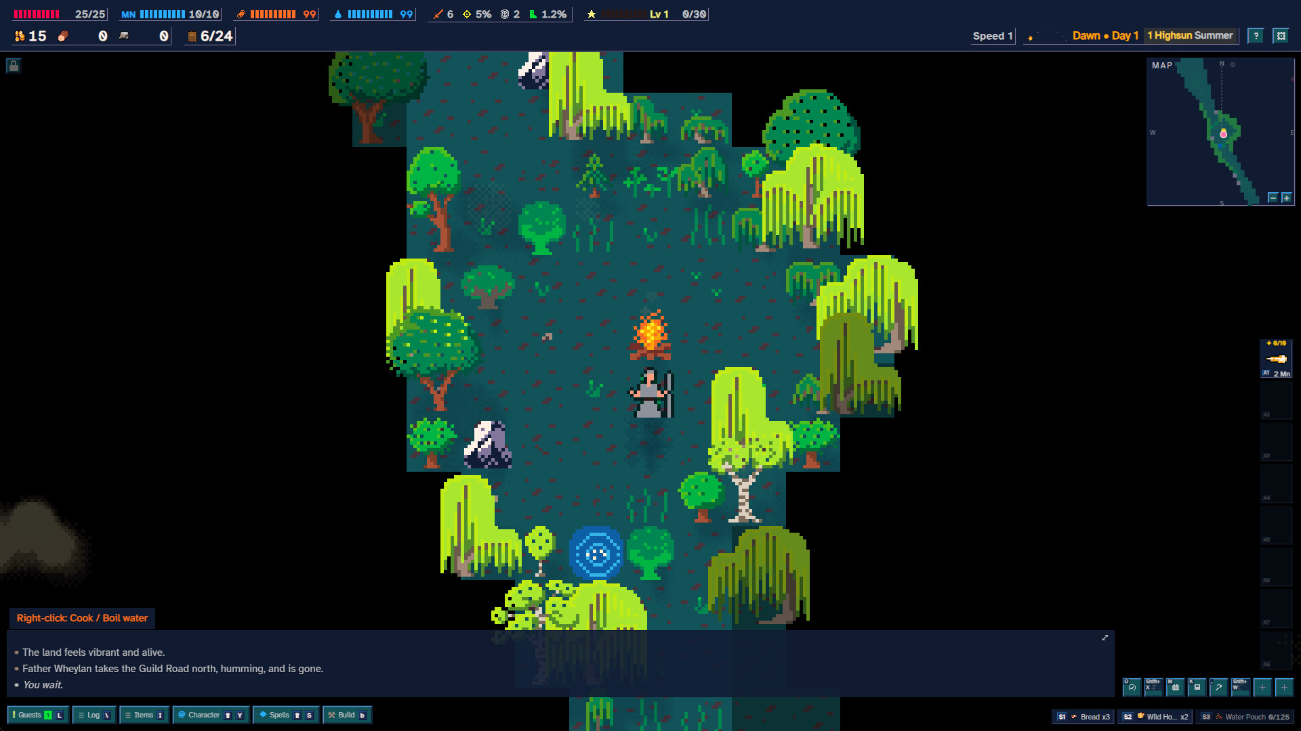Open the Build menu
This screenshot has width=1301, height=731.
pos(347,715)
